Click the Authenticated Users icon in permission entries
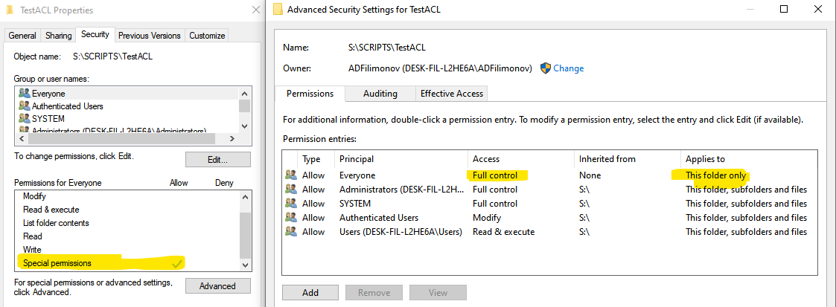836x307 pixels. 290,217
